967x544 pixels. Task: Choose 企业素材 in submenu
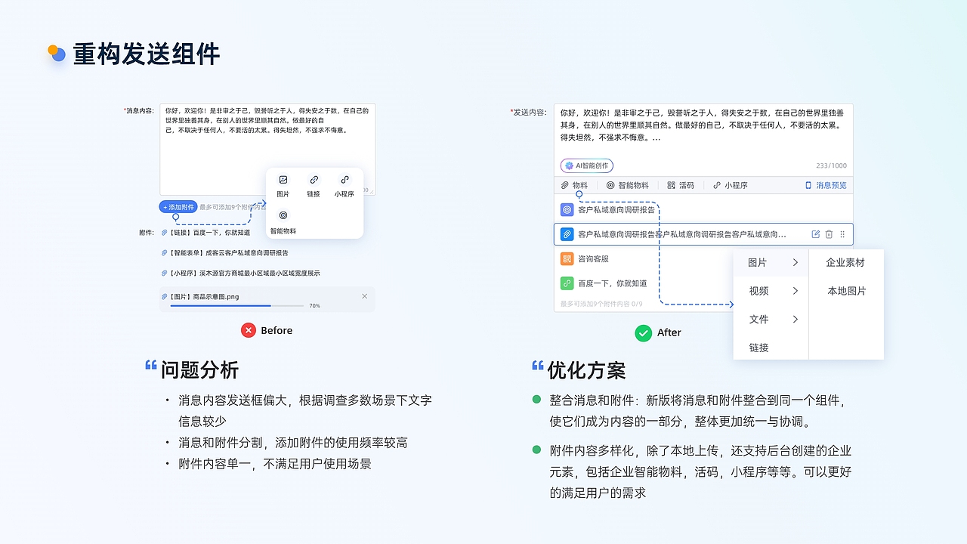point(846,263)
